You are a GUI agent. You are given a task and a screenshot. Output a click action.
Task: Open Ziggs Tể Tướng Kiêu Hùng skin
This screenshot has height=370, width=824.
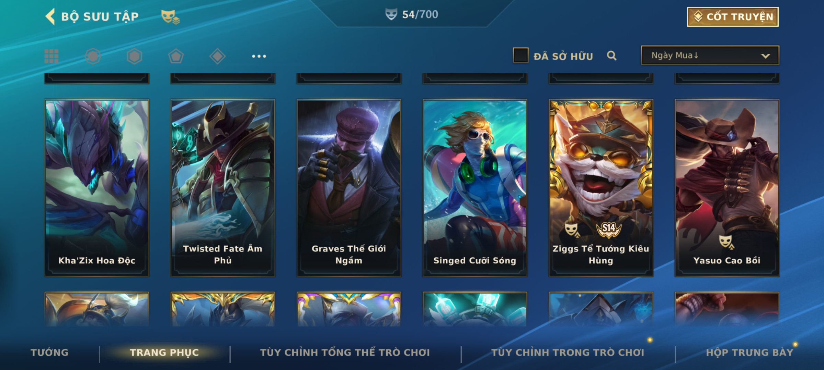tap(601, 188)
